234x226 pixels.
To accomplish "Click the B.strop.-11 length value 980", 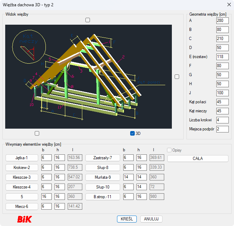I will click(x=157, y=196).
